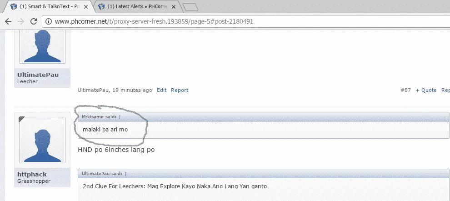Screen dimensions: 450x201
Task: Open httphack avatar image
Action: pos(42,140)
